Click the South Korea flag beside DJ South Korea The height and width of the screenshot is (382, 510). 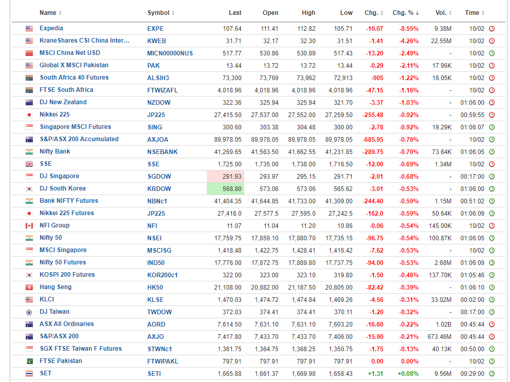click(x=29, y=189)
